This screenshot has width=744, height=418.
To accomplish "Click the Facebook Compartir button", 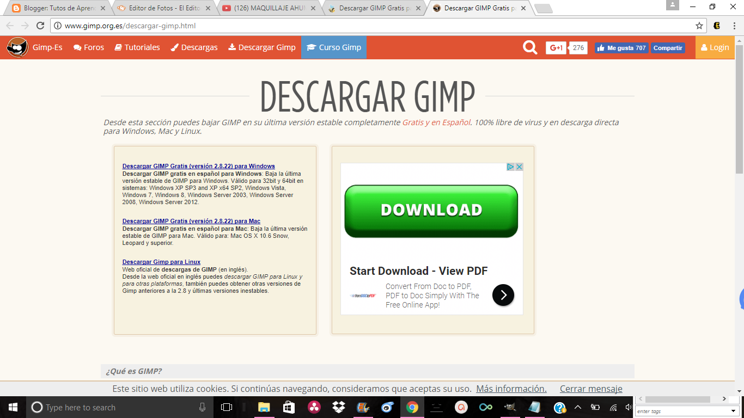I will coord(668,48).
